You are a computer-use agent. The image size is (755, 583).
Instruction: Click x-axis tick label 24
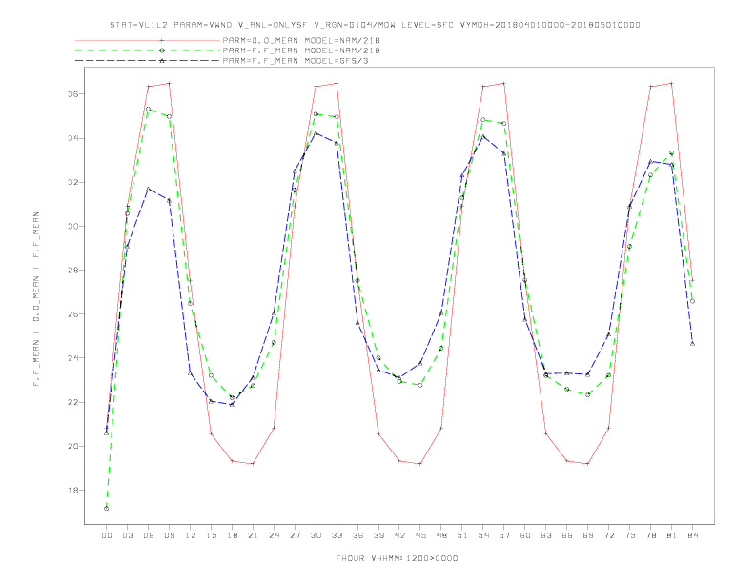click(274, 535)
